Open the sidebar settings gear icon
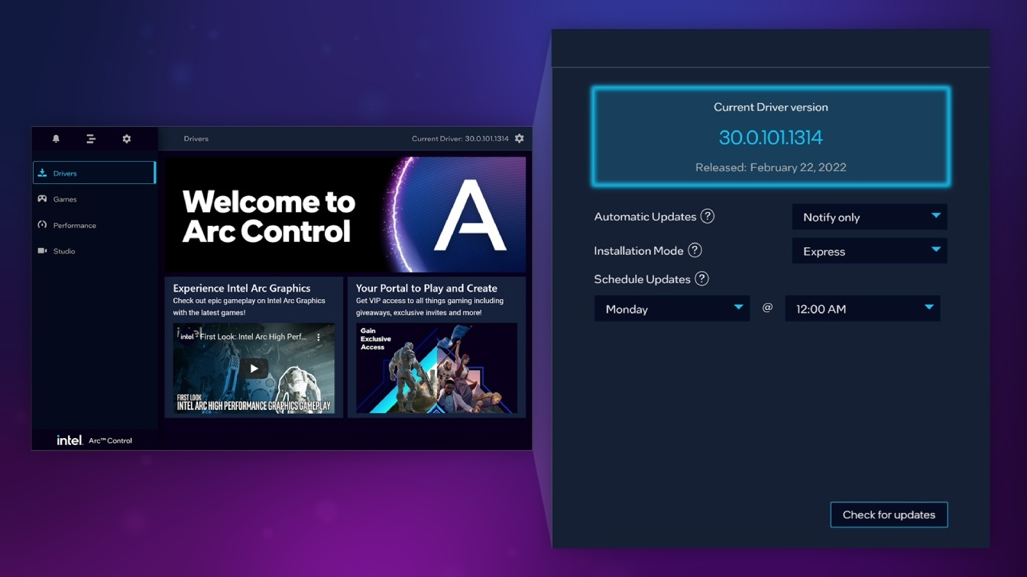 (127, 139)
